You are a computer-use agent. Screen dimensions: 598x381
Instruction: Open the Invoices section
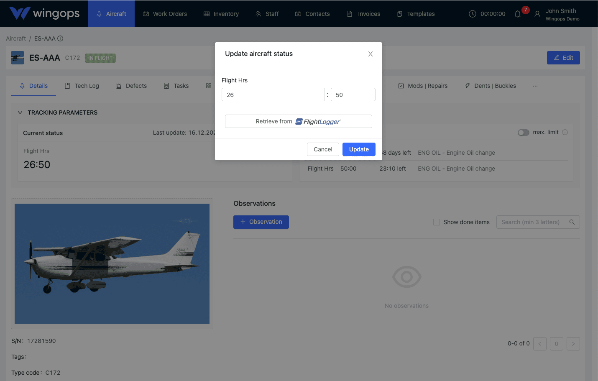click(363, 13)
